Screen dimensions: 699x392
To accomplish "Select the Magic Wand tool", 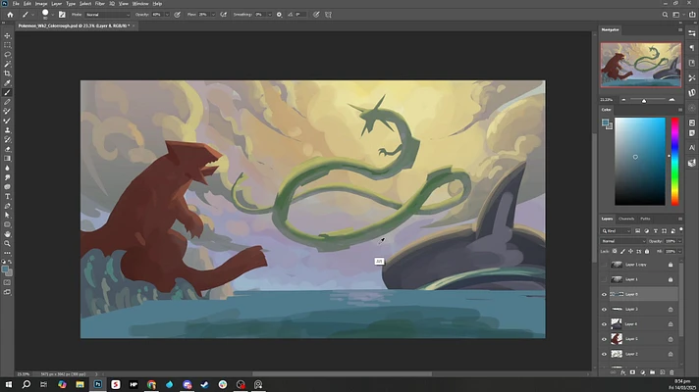I will (x=7, y=64).
